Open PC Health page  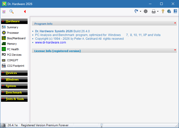13,49
